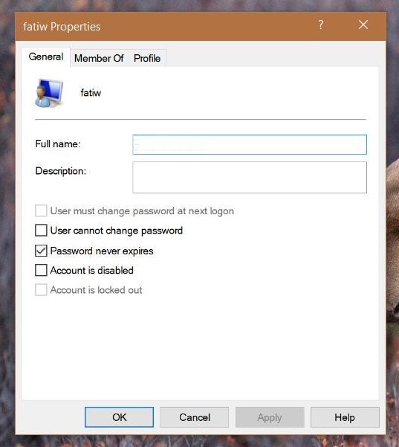The height and width of the screenshot is (447, 399).
Task: Focus the Description text box
Action: pos(250,177)
